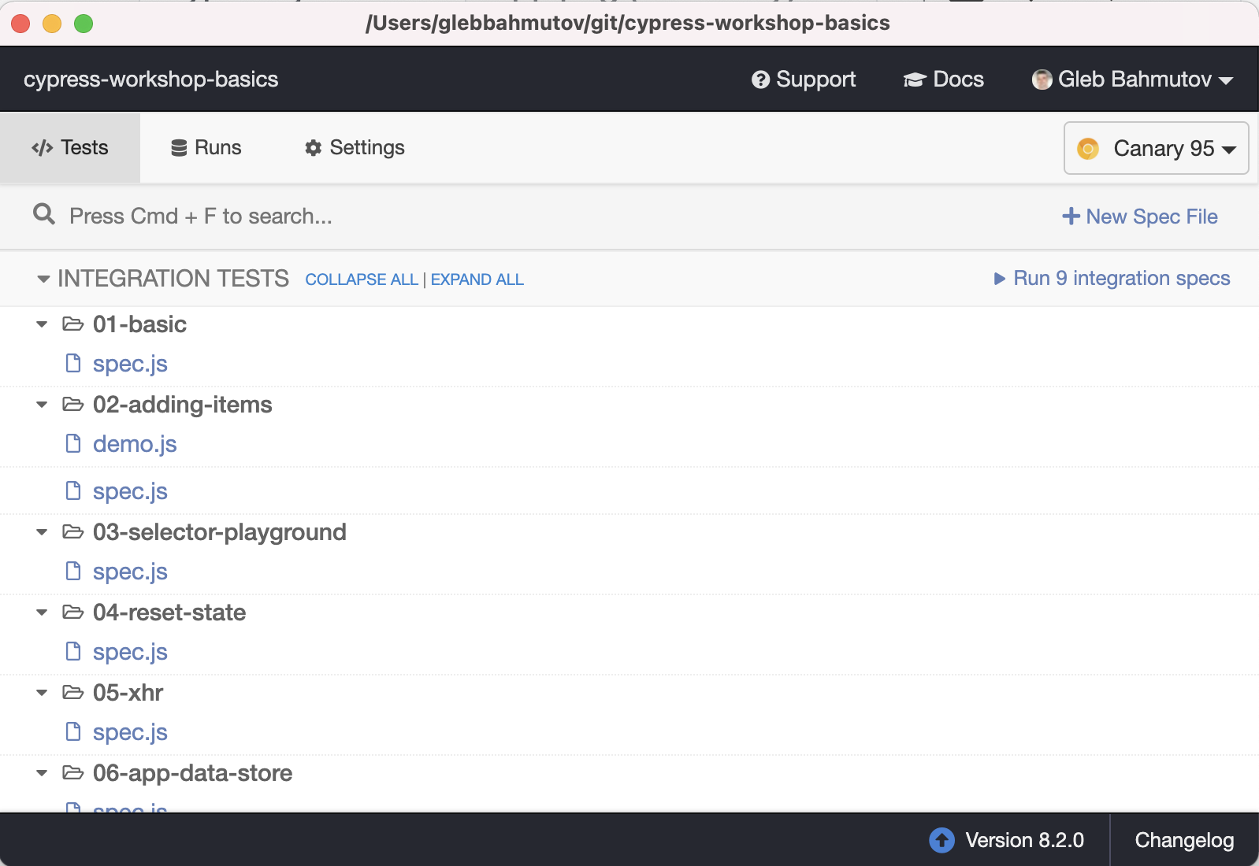
Task: Collapse the 01-basic folder arrow
Action: [42, 324]
